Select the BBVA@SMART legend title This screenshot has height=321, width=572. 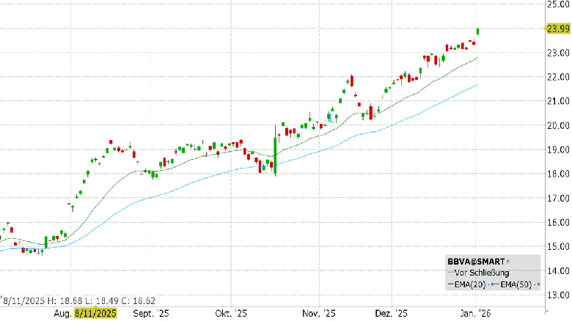pos(476,262)
